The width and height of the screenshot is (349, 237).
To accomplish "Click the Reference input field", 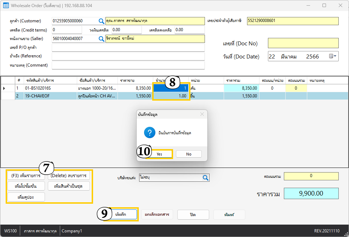I will tap(128, 56).
